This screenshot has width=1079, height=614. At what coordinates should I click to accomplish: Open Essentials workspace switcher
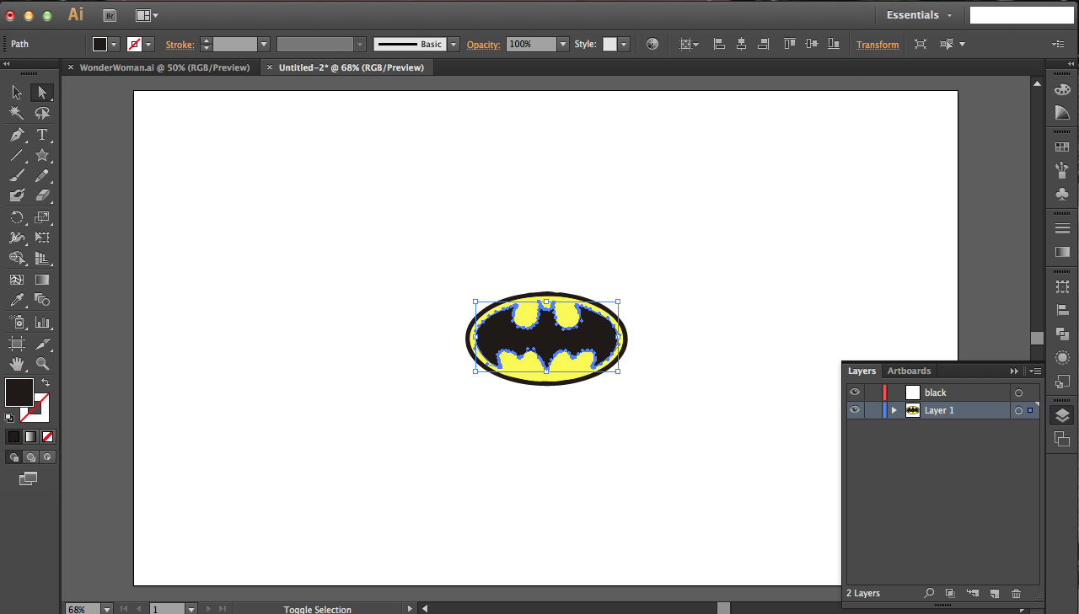click(x=919, y=15)
